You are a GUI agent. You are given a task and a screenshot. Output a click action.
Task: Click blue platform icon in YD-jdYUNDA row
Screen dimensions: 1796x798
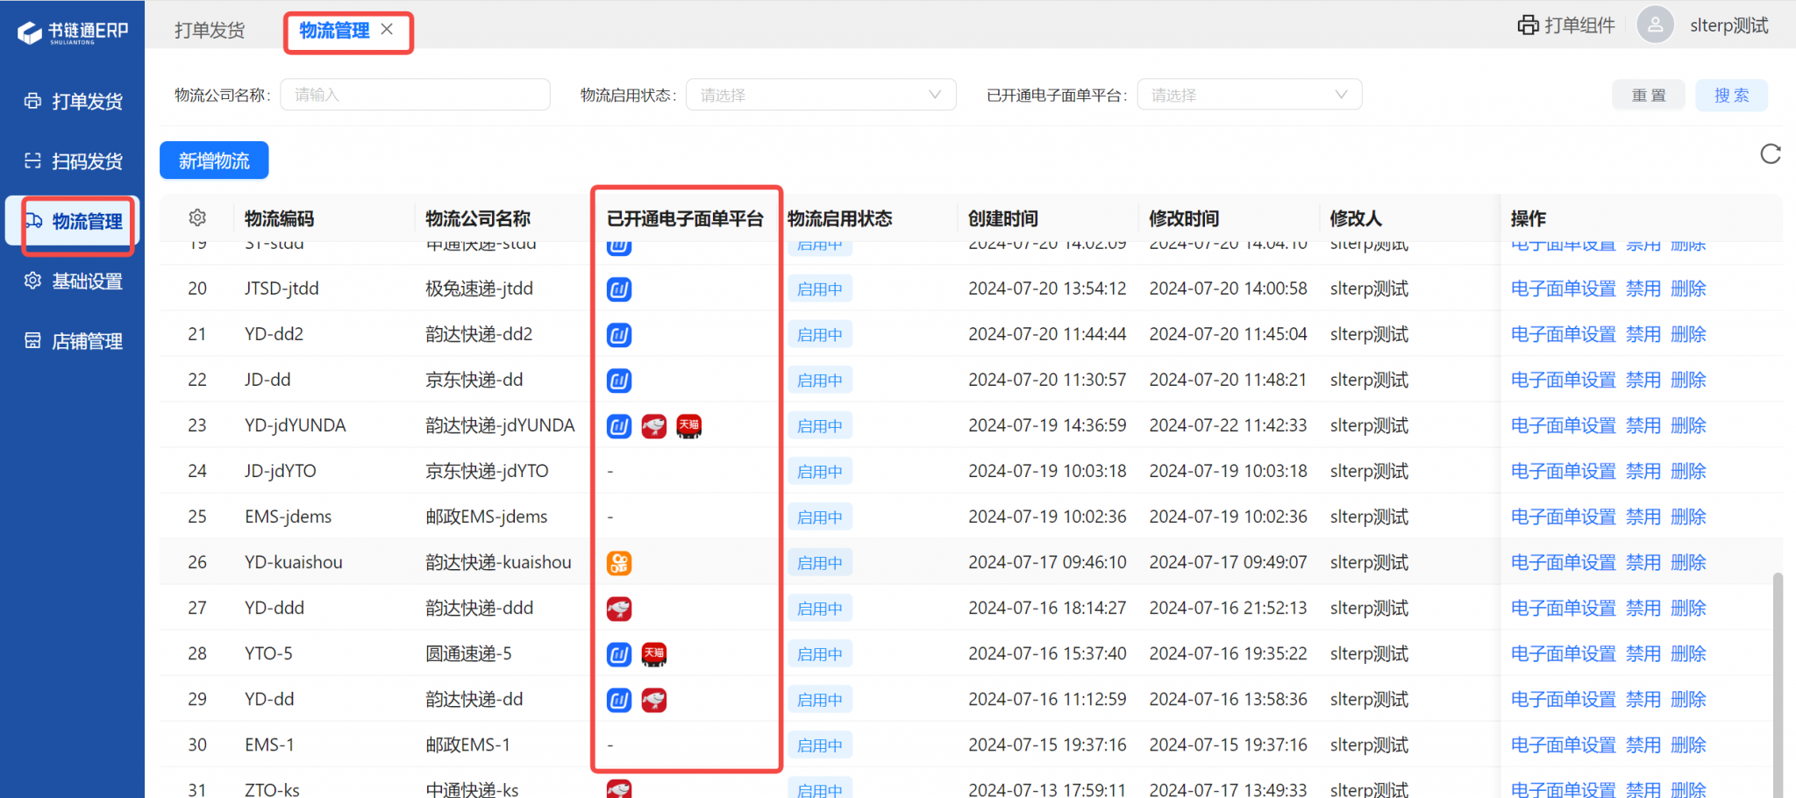pyautogui.click(x=619, y=426)
